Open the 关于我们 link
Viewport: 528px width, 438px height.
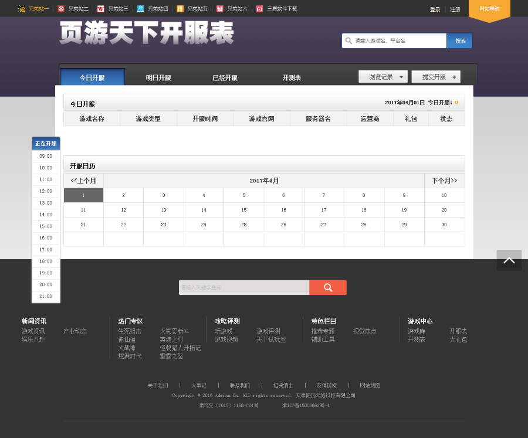click(158, 385)
